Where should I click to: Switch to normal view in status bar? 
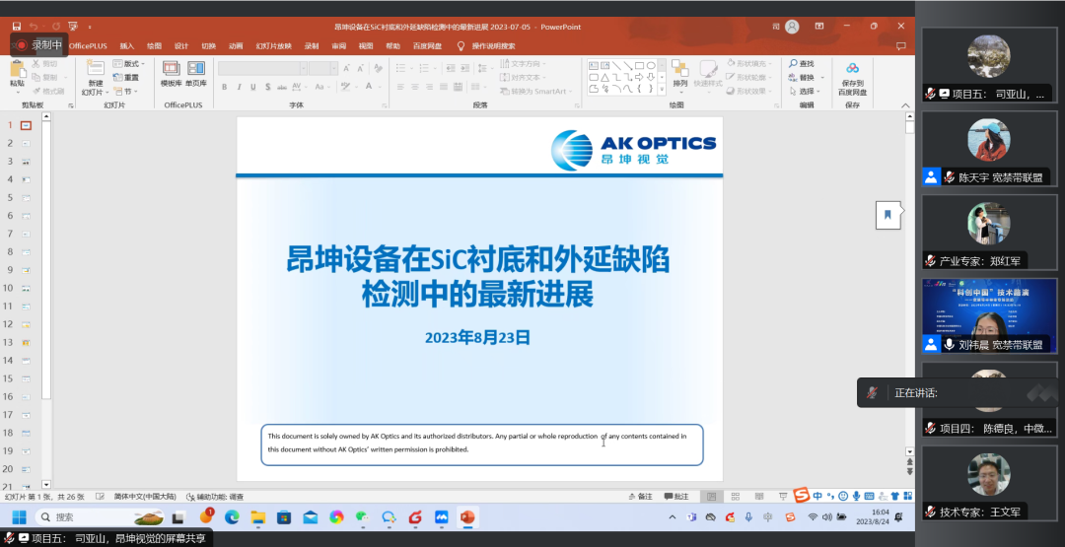tap(712, 497)
